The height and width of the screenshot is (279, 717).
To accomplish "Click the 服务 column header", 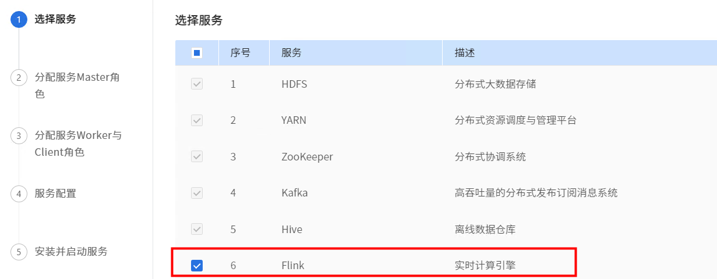I will point(291,53).
